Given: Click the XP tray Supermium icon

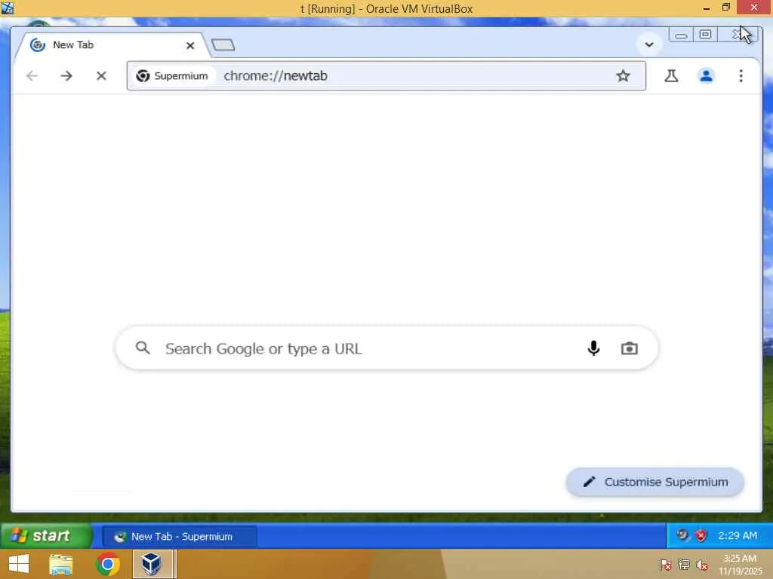Looking at the screenshot, I should pyautogui.click(x=682, y=535).
